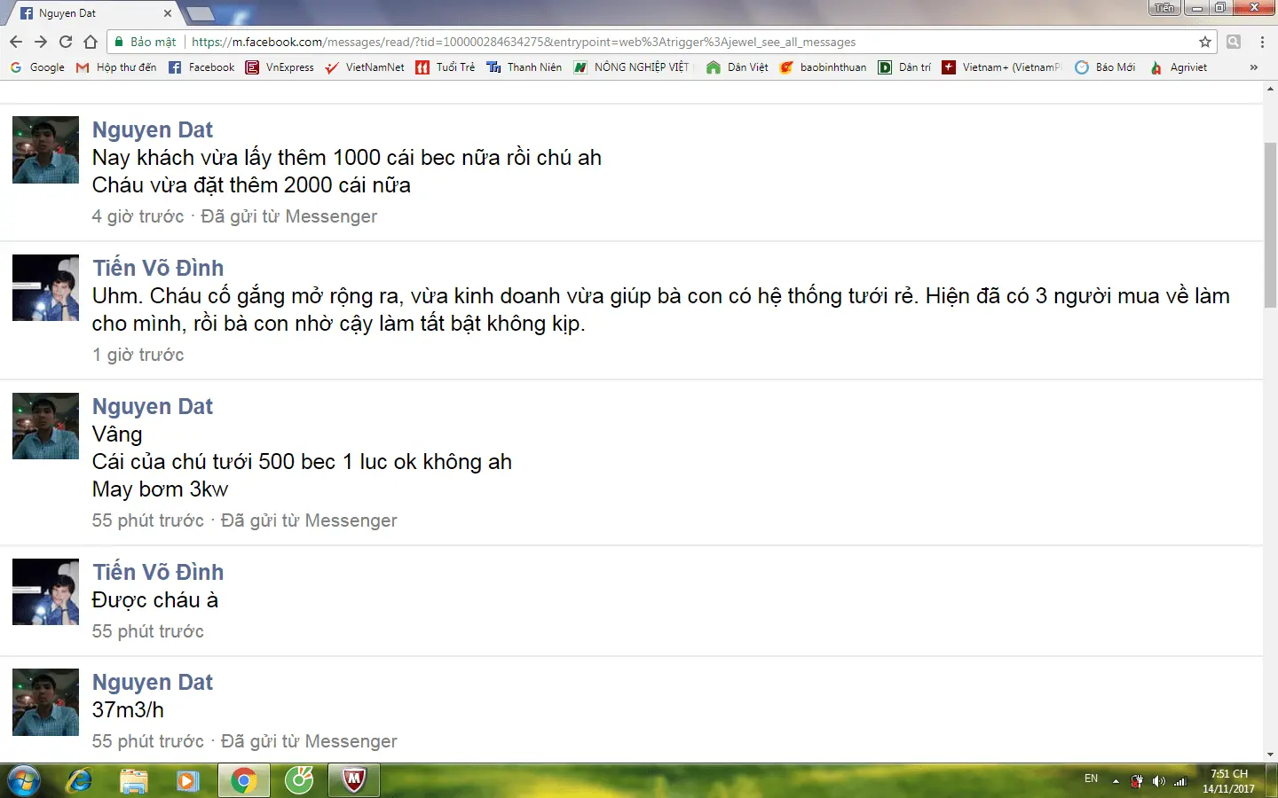1278x798 pixels.
Task: Click the browser home icon
Action: click(x=91, y=41)
